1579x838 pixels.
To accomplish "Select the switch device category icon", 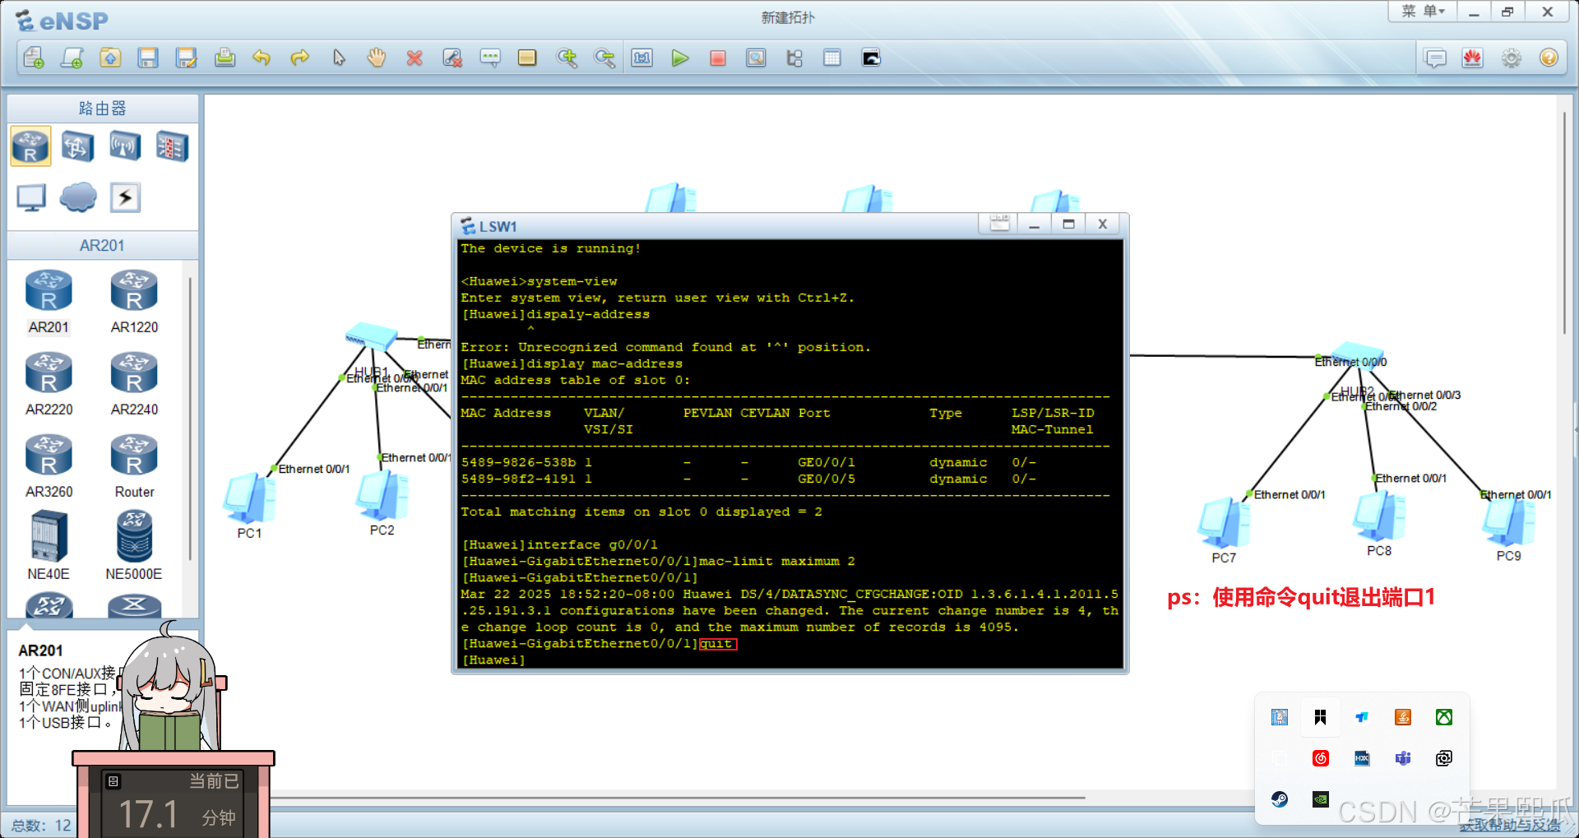I will click(x=77, y=146).
